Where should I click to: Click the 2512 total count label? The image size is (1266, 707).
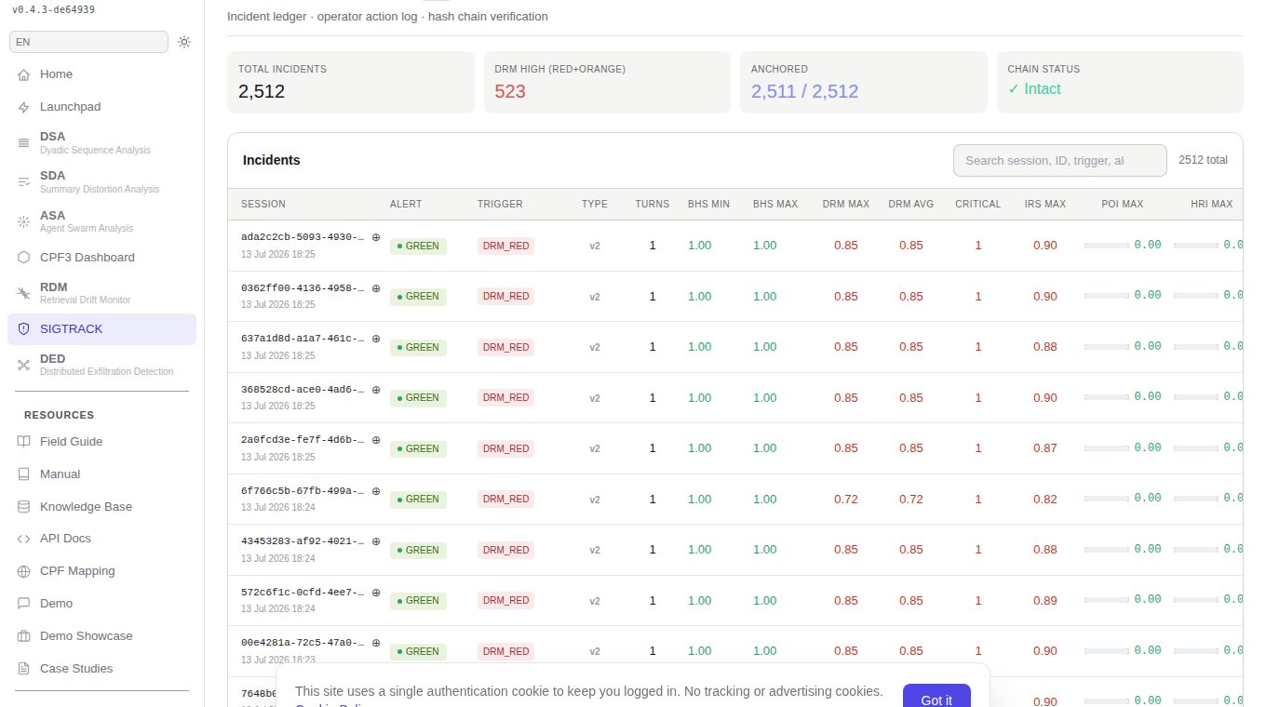1203,160
